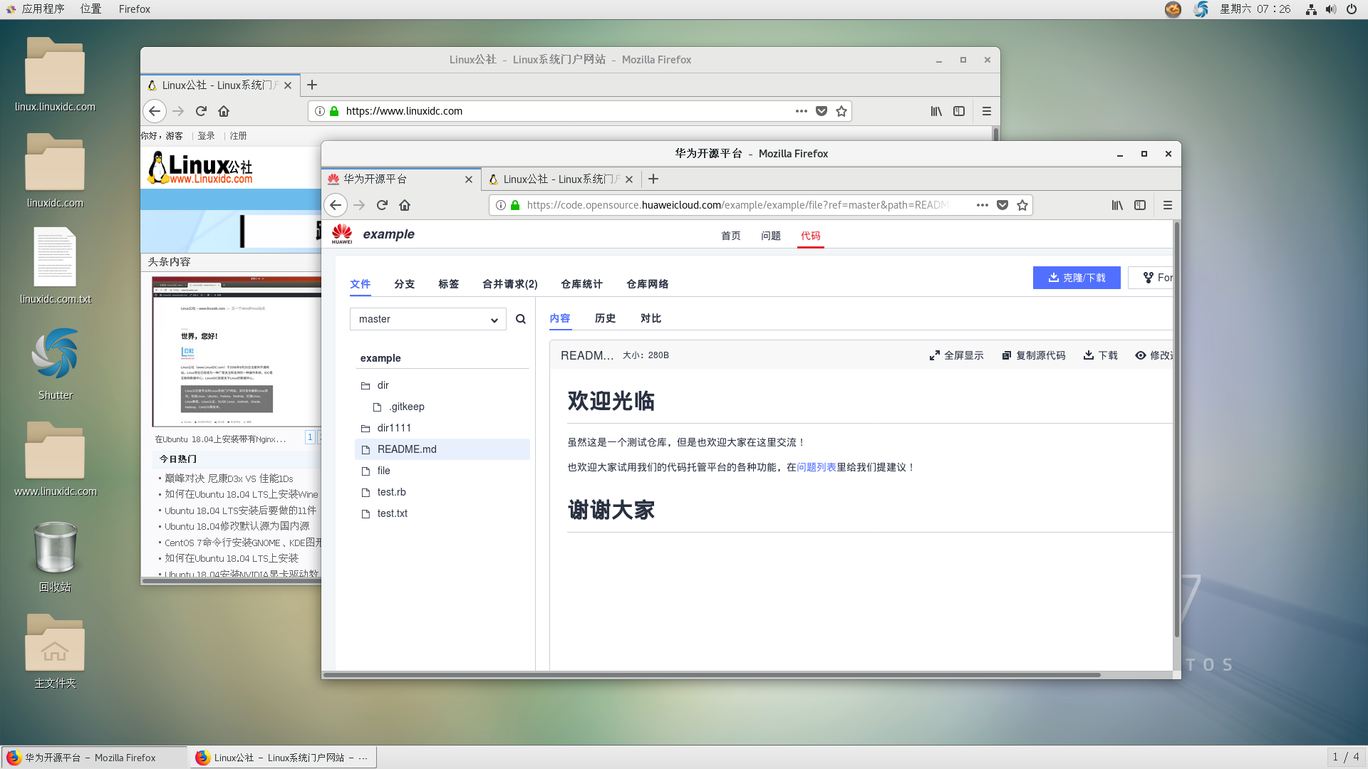This screenshot has width=1368, height=769.
Task: Switch to 对比 tab
Action: 651,318
